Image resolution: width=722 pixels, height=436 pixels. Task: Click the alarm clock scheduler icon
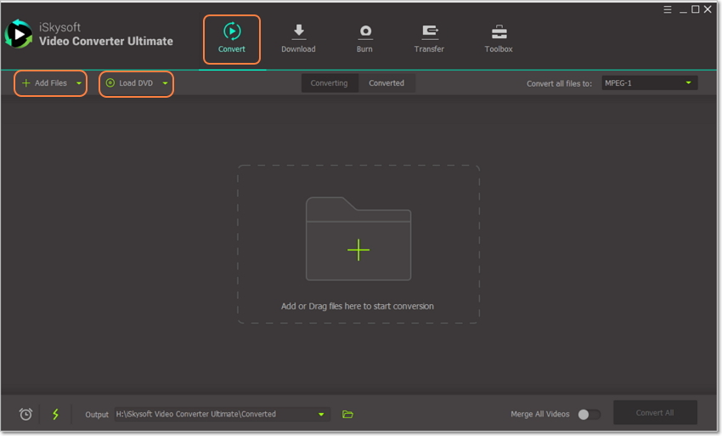[x=26, y=414]
